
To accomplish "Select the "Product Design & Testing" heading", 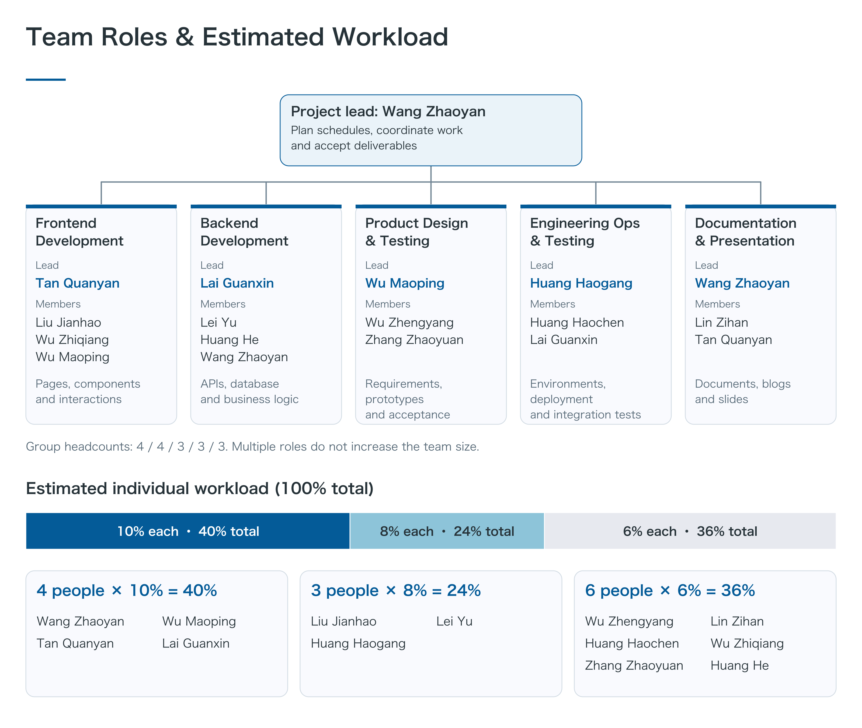I will coord(416,232).
